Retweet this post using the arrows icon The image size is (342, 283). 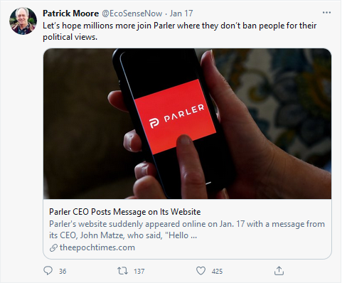pyautogui.click(x=123, y=271)
